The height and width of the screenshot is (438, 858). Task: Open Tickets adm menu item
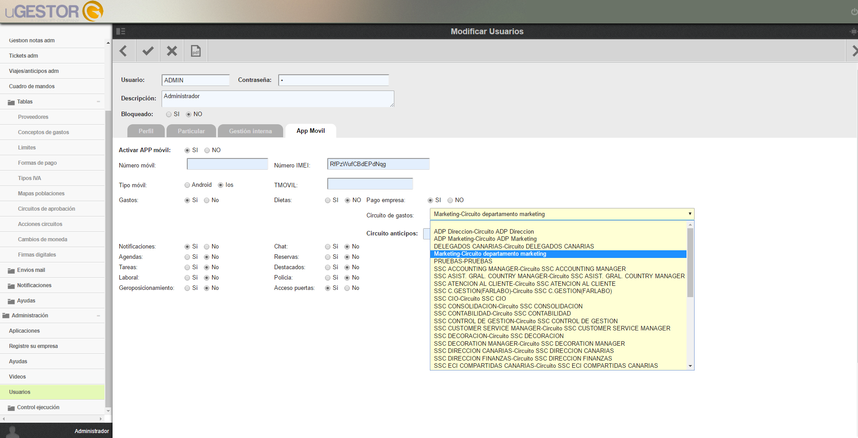click(52, 56)
